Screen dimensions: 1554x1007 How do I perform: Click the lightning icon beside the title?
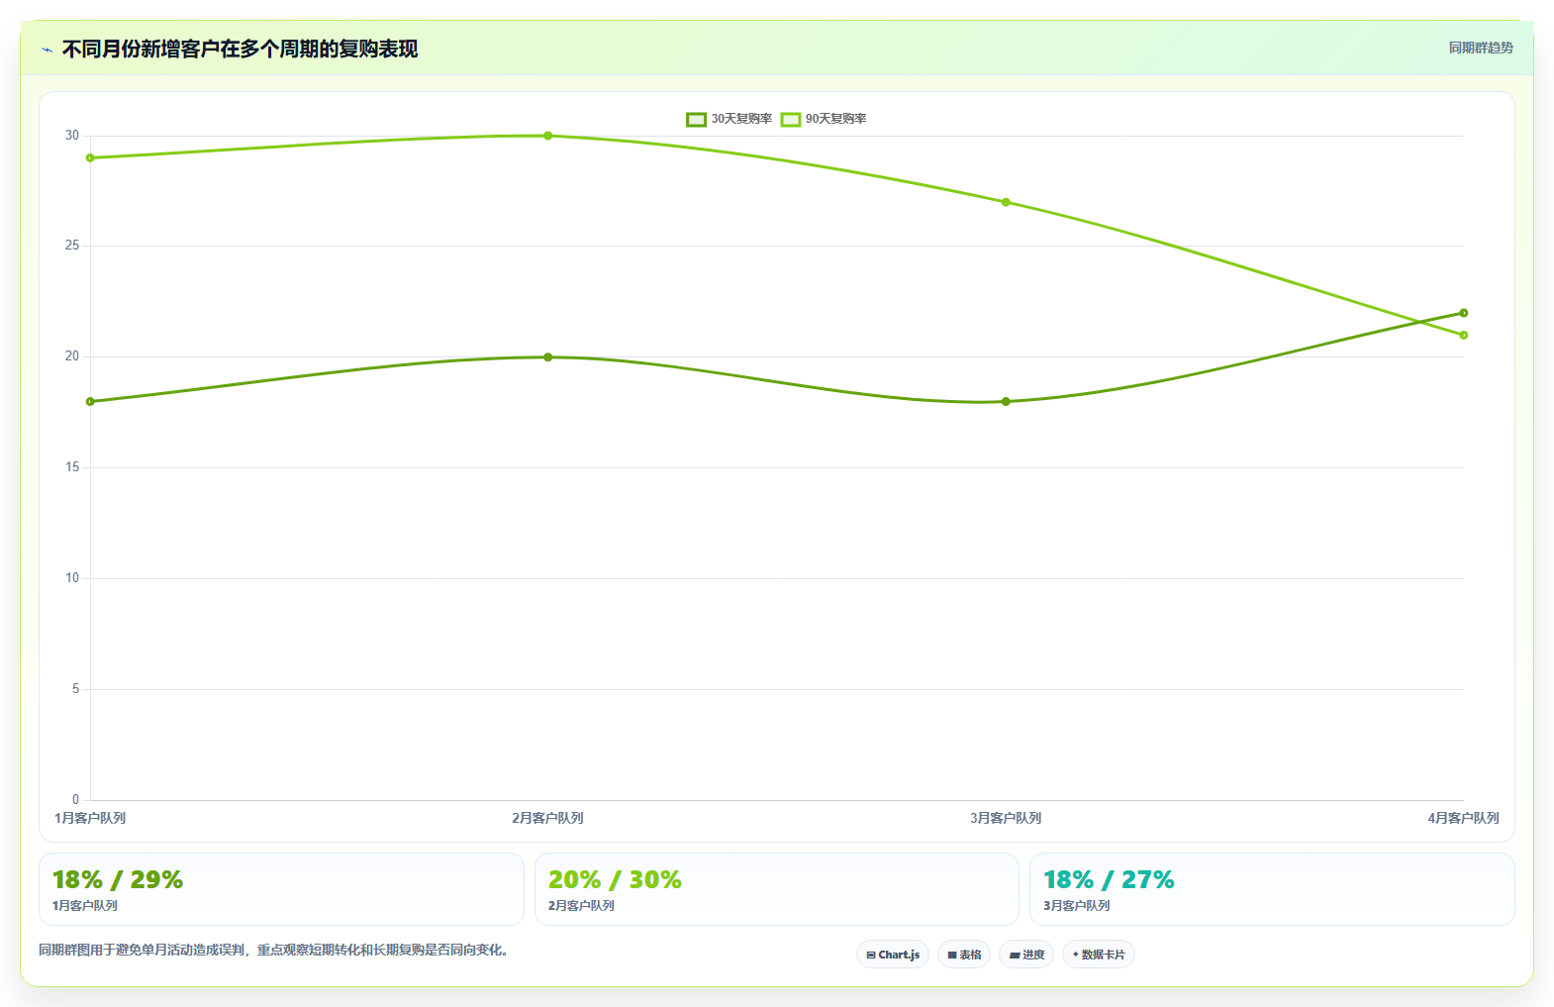click(47, 50)
